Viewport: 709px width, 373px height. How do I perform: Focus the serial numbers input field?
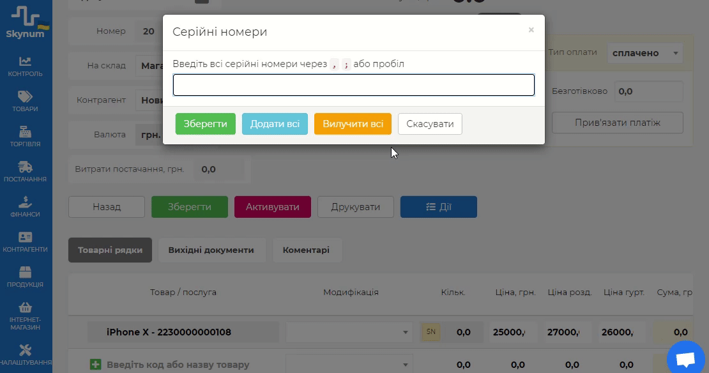point(353,86)
